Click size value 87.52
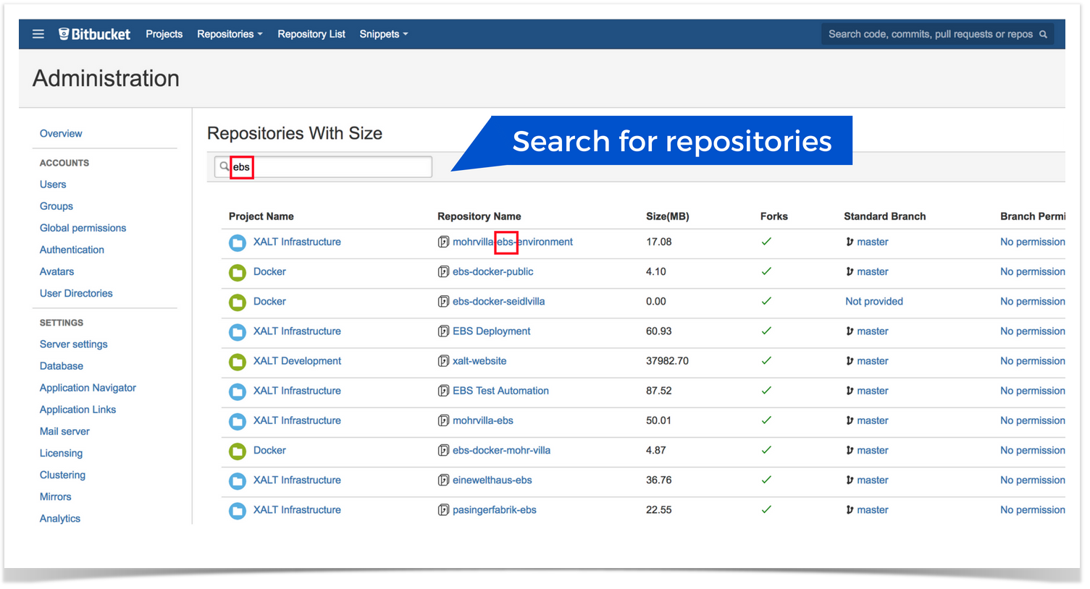Screen dimensions: 1090x589 coord(658,391)
